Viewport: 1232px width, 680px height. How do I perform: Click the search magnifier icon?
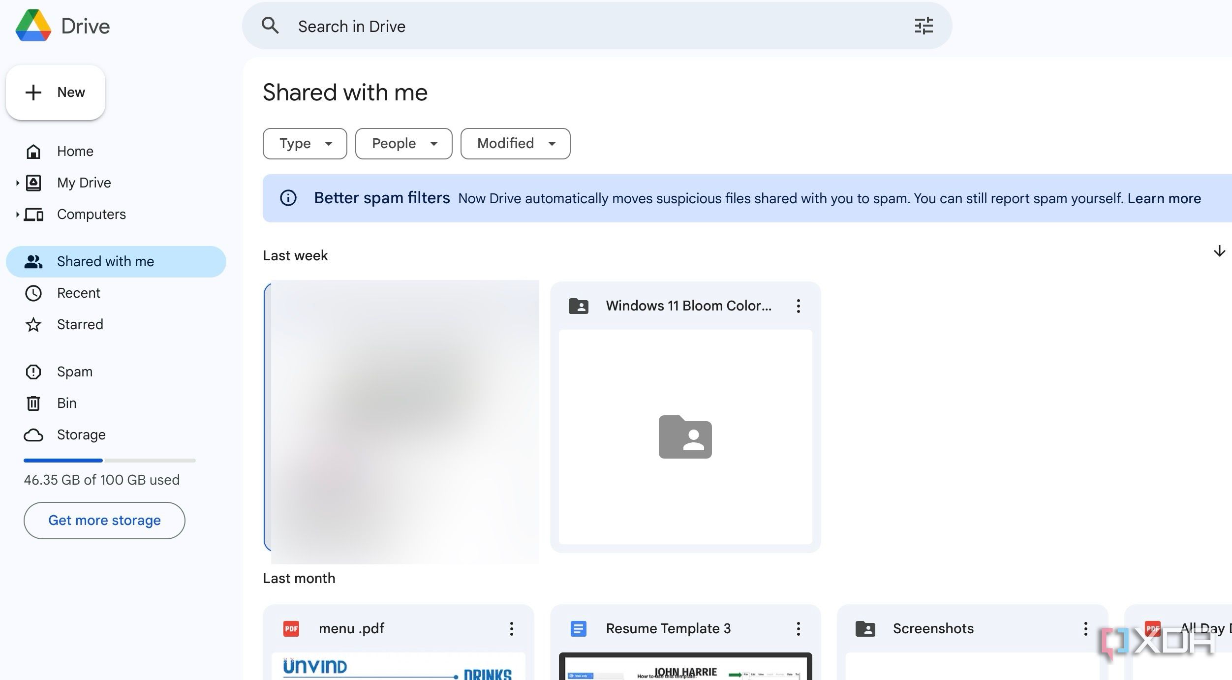[x=270, y=26]
